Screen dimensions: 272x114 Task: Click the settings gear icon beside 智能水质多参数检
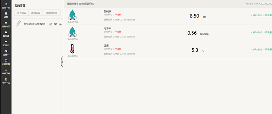[x=51, y=24]
